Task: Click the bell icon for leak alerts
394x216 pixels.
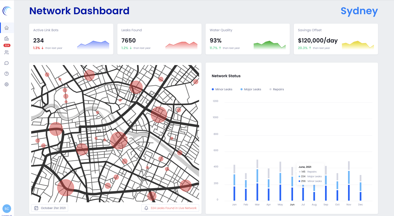Action: 146,208
